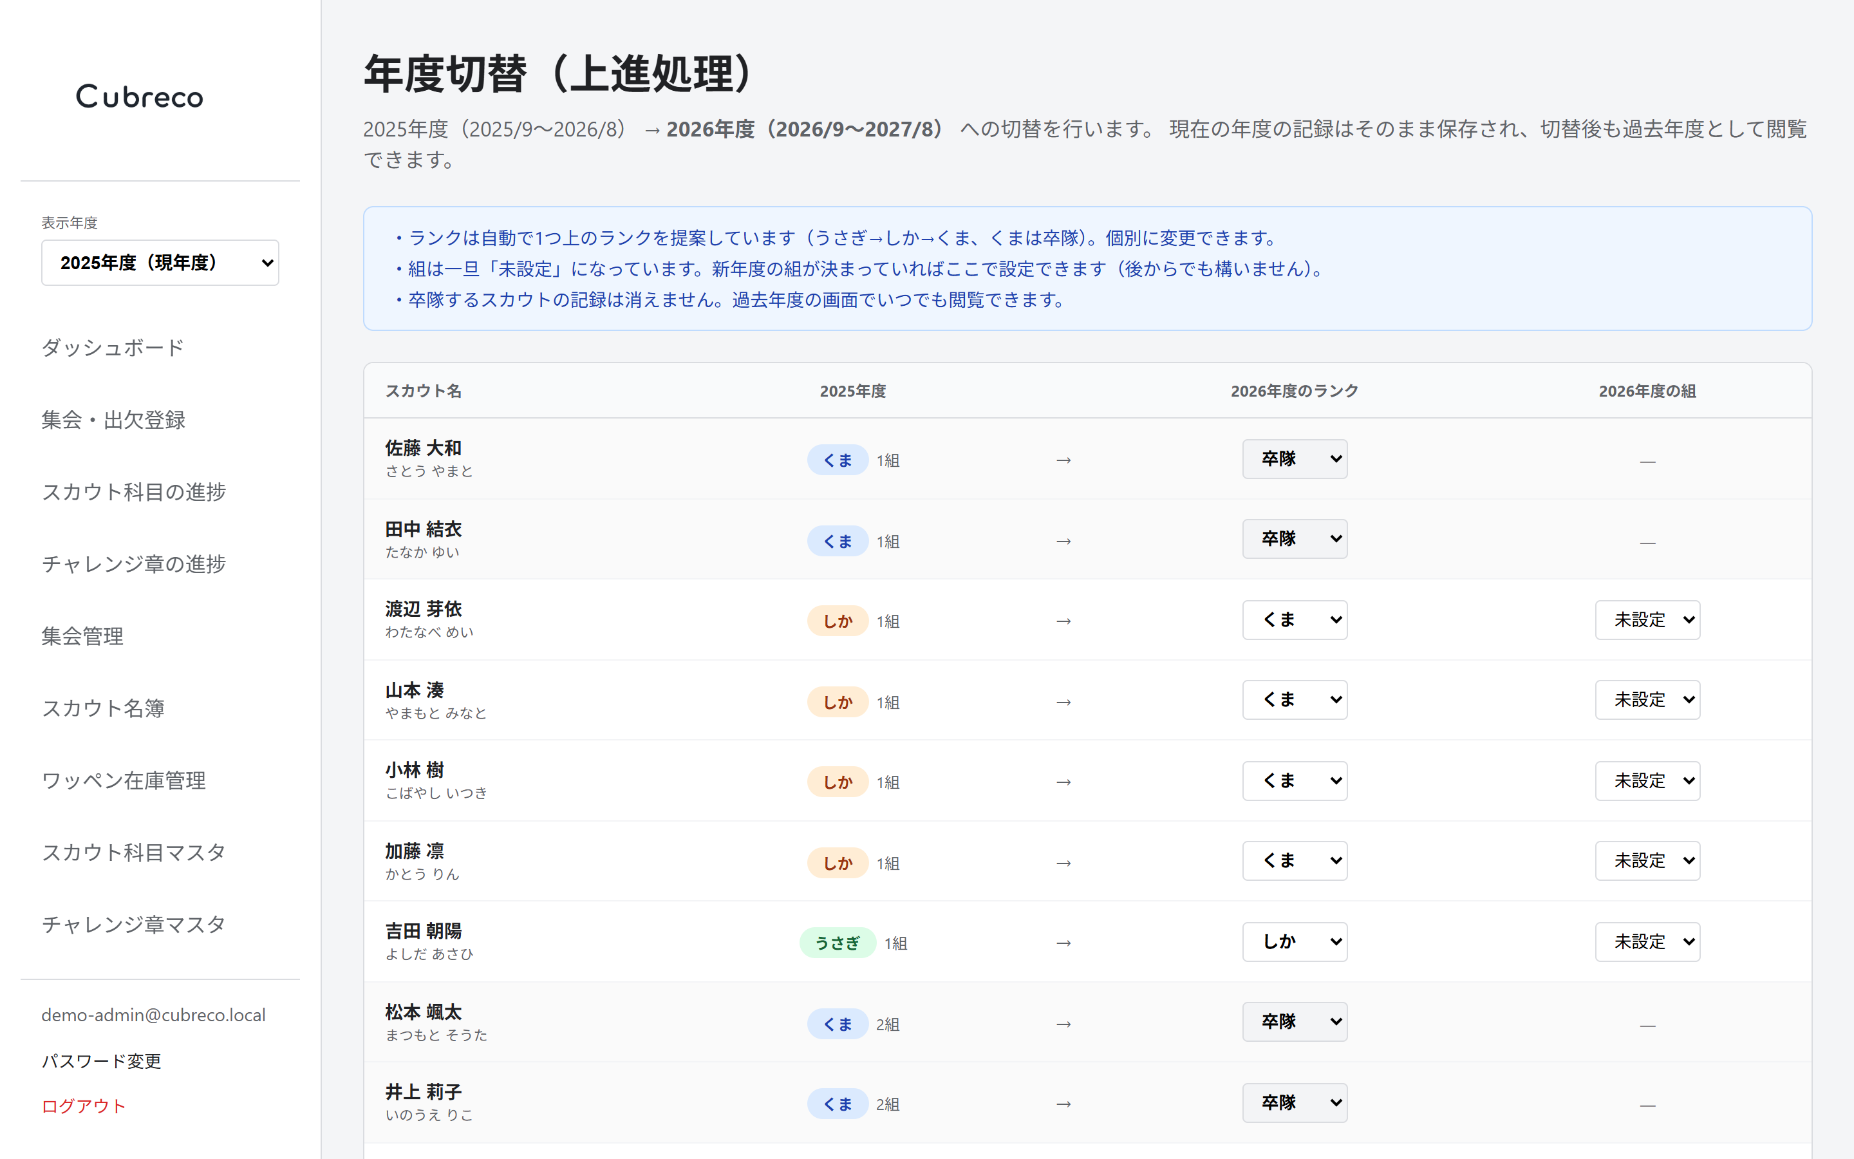
Task: Click the くま badge for 田中 結衣
Action: [x=838, y=541]
